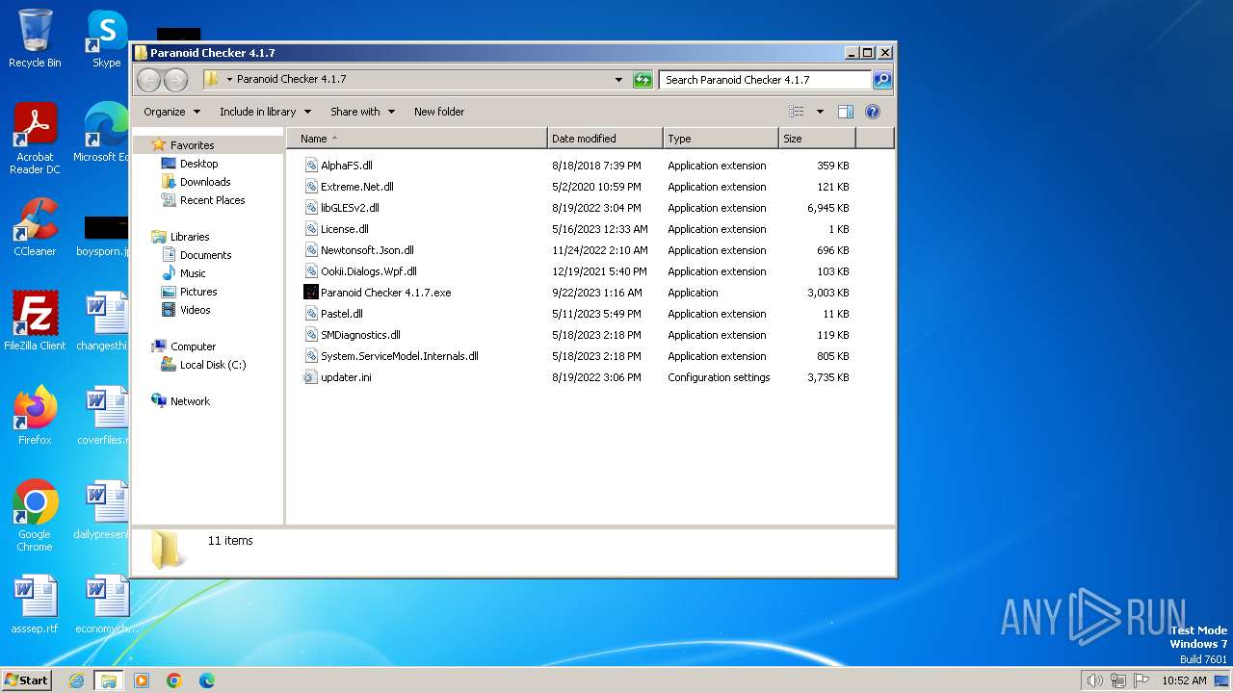The height and width of the screenshot is (693, 1233).
Task: Click the change view icon
Action: [797, 112]
